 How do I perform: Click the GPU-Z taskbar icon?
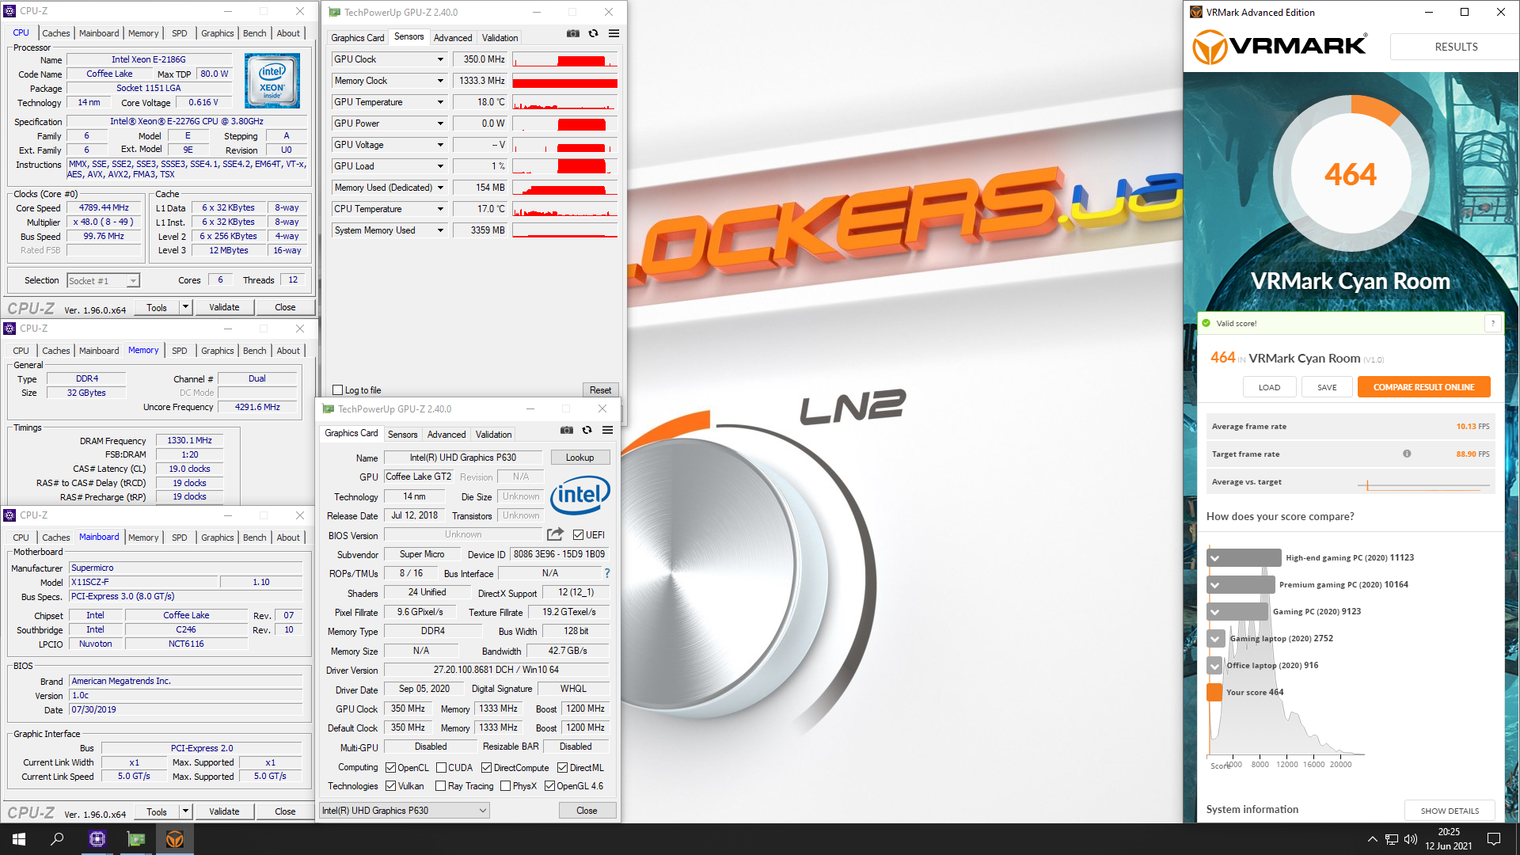click(x=136, y=839)
